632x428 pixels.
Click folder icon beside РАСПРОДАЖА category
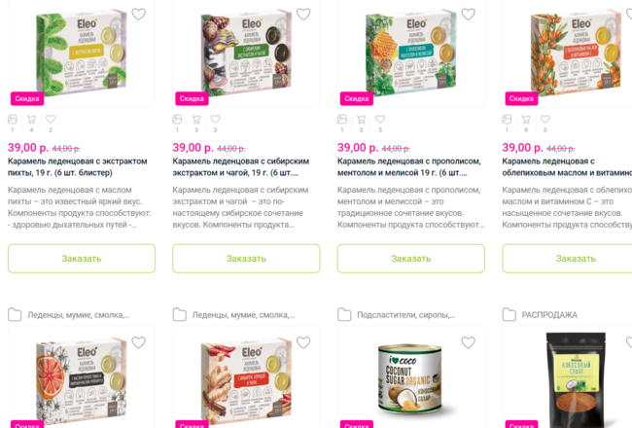click(x=509, y=314)
